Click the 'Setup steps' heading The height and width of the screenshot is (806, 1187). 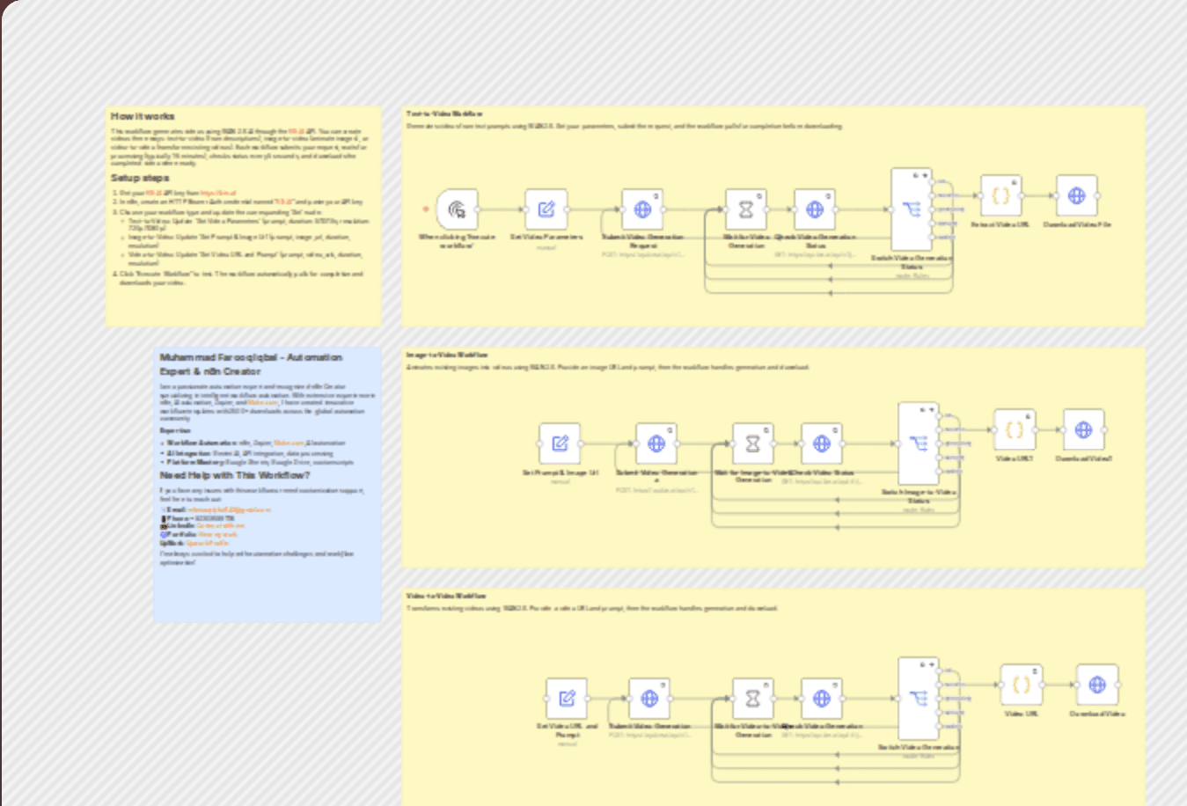(x=140, y=178)
